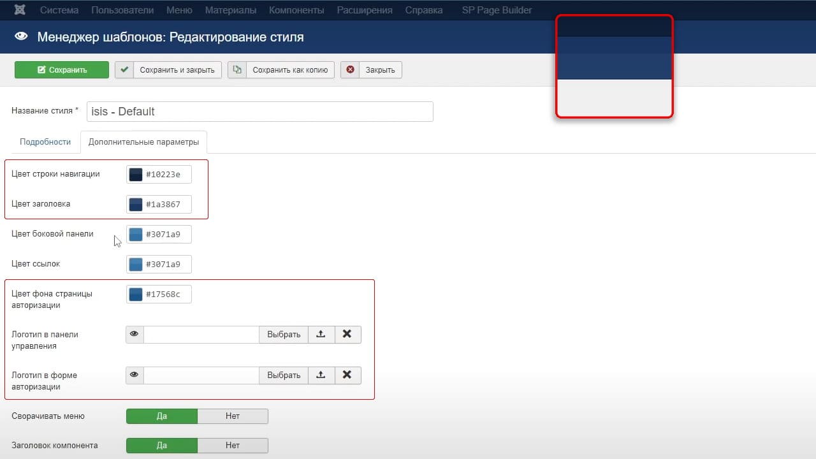The width and height of the screenshot is (816, 459).
Task: Clear the Логотип в форме авторизации field
Action: coord(347,375)
